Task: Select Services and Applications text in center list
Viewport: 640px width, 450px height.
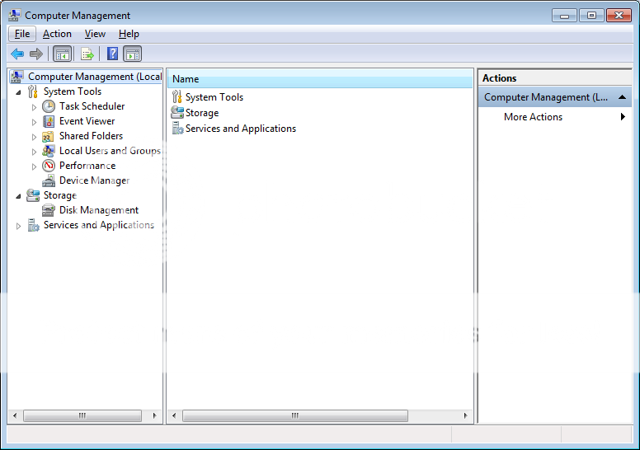Action: point(241,129)
